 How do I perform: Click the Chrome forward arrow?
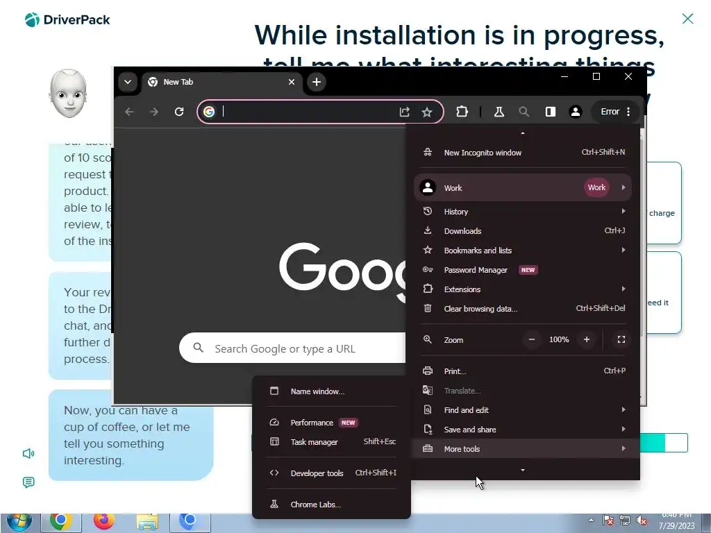[x=154, y=112]
